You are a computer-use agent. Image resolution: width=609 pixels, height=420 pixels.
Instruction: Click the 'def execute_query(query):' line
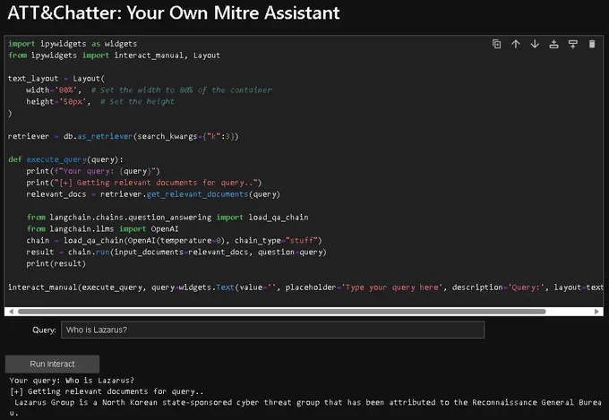coord(65,159)
